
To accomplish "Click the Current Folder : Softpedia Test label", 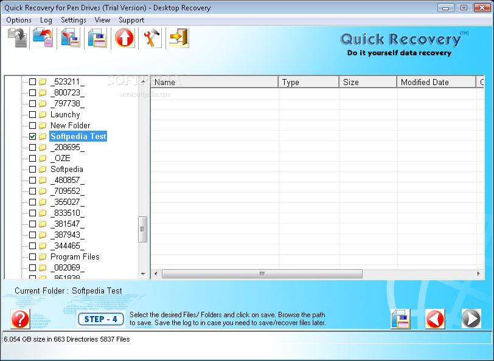I will (x=68, y=291).
